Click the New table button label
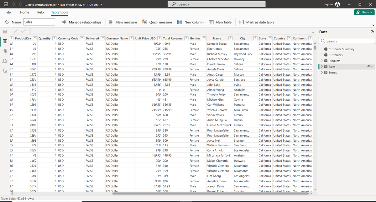The width and height of the screenshot is (376, 202). click(224, 22)
